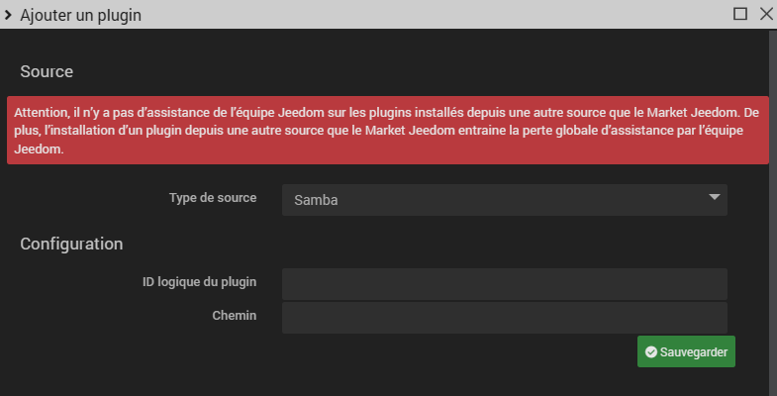Focus the ID logique du plugin field

click(x=504, y=283)
